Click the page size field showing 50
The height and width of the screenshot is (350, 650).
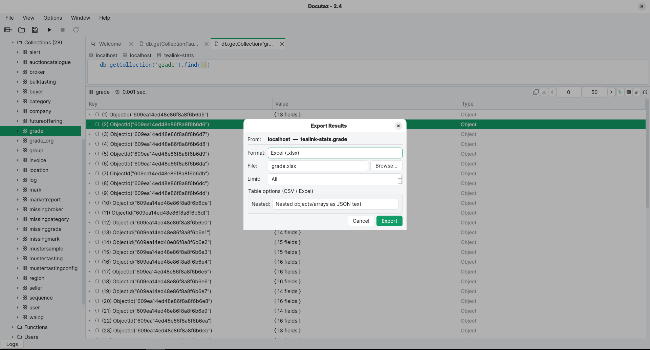pyautogui.click(x=594, y=92)
